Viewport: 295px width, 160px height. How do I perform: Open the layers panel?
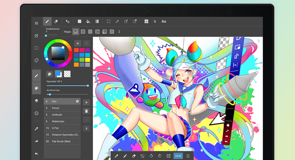36,101
